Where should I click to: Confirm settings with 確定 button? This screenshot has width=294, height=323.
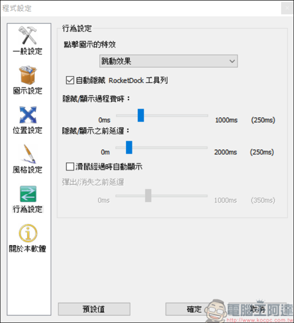[194, 309]
